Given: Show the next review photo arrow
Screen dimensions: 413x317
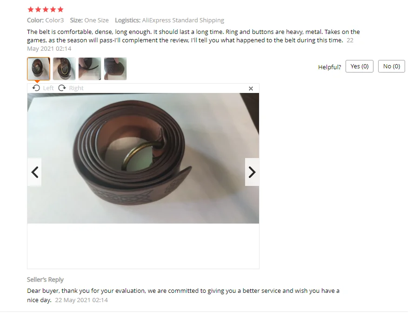Looking at the screenshot, I should (x=252, y=172).
